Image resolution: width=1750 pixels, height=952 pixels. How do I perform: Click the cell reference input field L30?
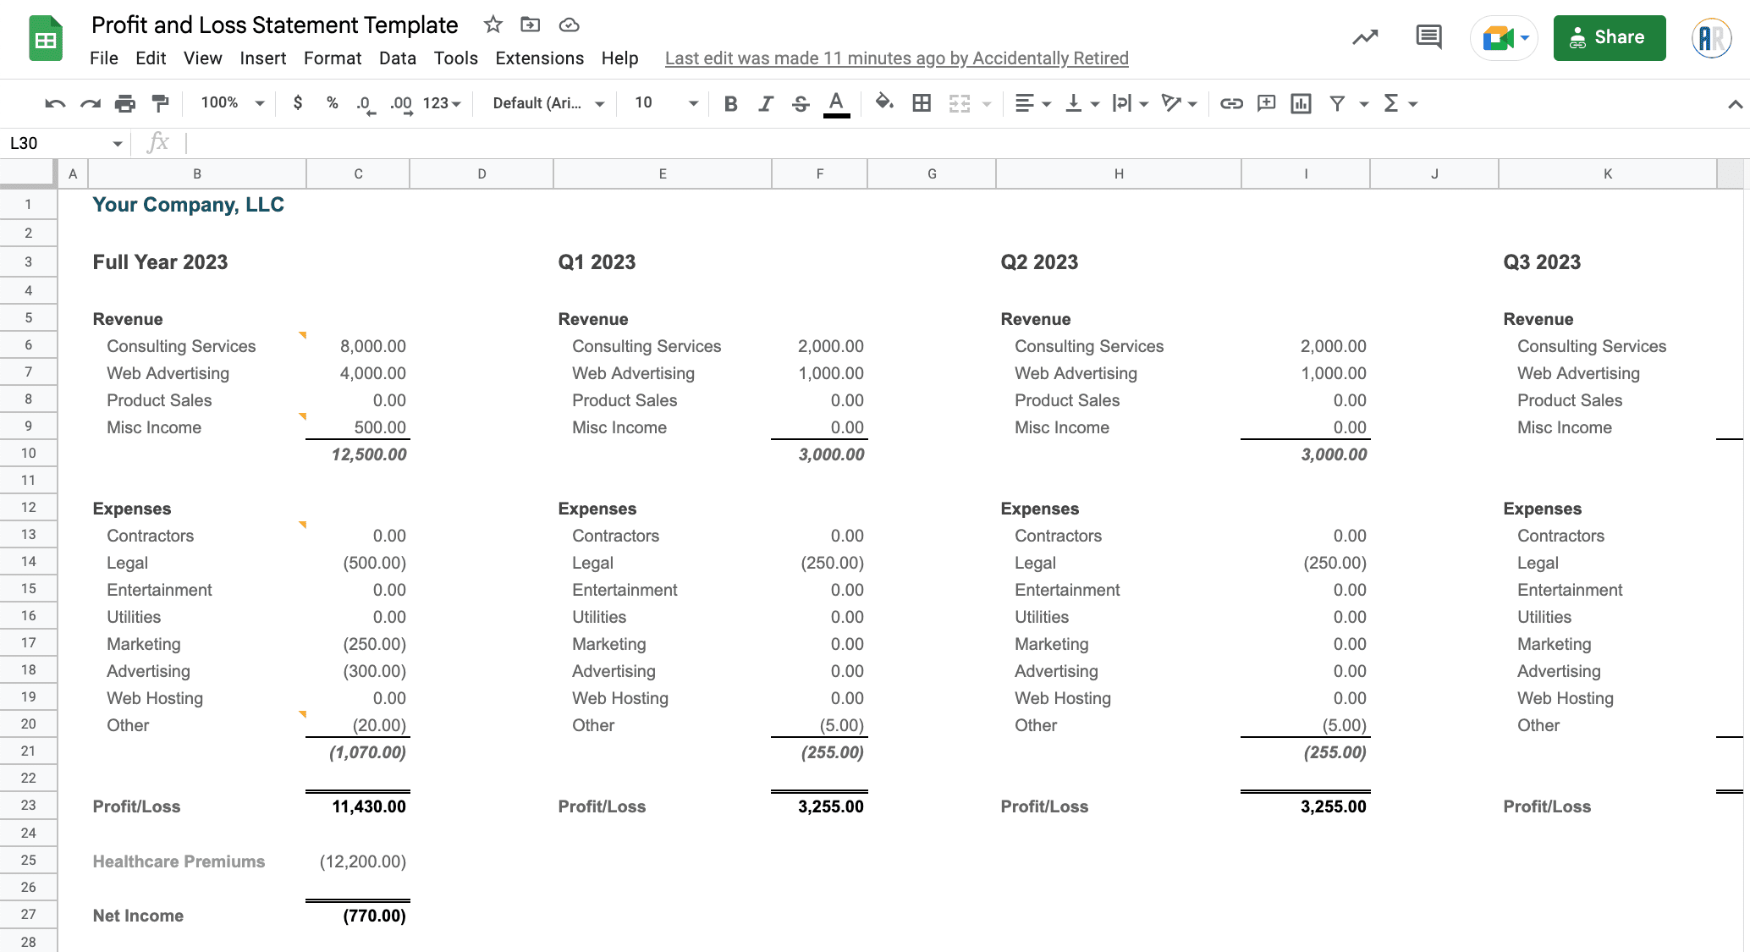point(61,143)
